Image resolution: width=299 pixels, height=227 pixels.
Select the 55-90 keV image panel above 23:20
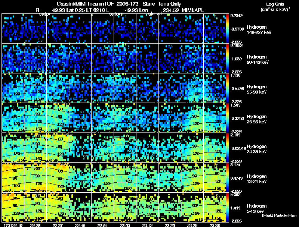click(170, 88)
